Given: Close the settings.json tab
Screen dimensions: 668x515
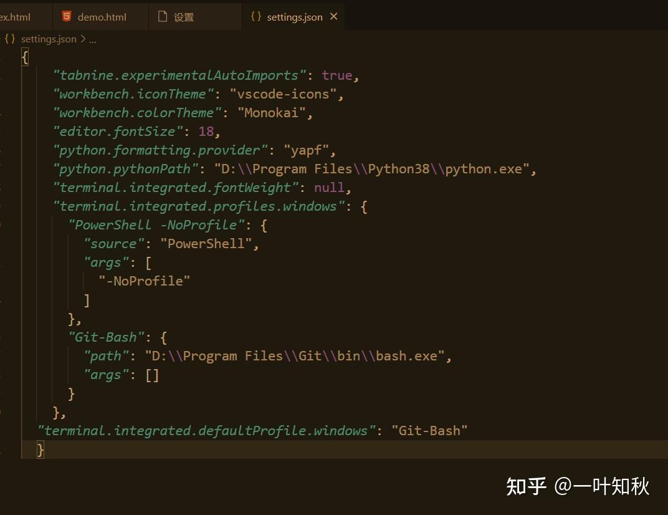Looking at the screenshot, I should [x=333, y=17].
